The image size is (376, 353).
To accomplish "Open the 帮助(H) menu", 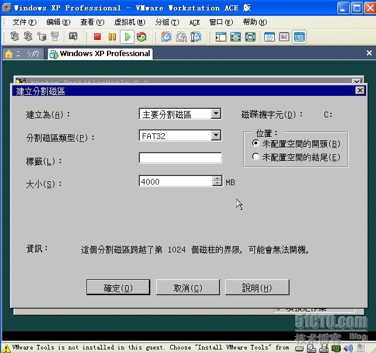I will [255, 22].
